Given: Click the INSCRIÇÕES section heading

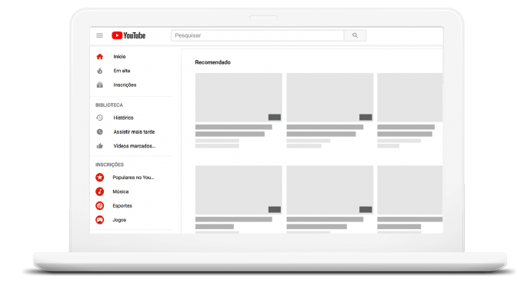Looking at the screenshot, I should 110,165.
